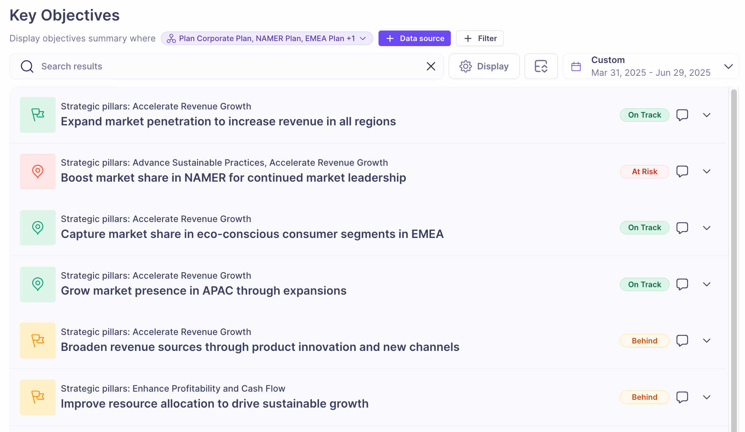Click the export view icon next to Display
This screenshot has width=745, height=432.
541,66
